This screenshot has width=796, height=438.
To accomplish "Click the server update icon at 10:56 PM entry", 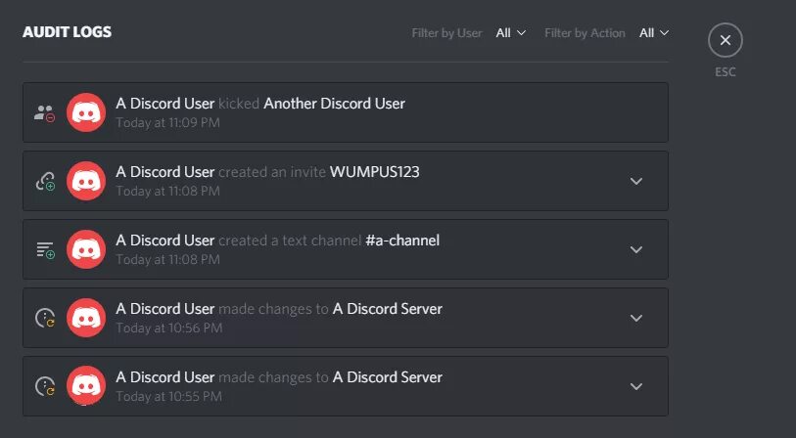I will click(x=45, y=318).
